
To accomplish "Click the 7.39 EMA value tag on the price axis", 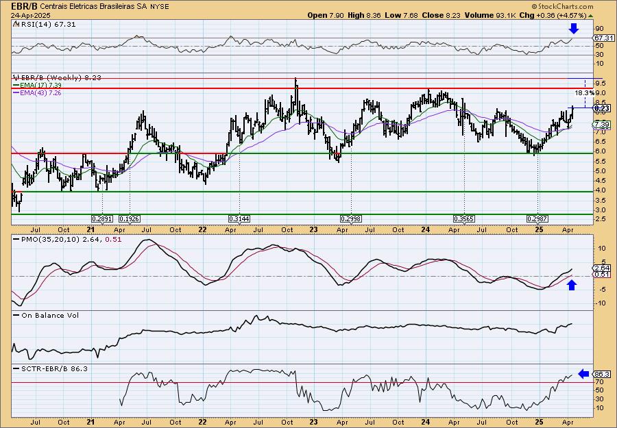I will tap(603, 125).
